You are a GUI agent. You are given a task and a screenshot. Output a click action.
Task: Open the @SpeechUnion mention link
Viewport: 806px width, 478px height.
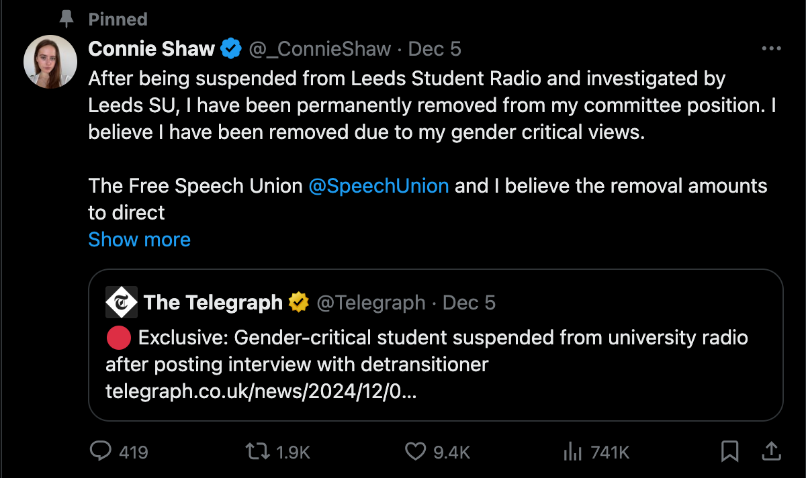point(379,186)
